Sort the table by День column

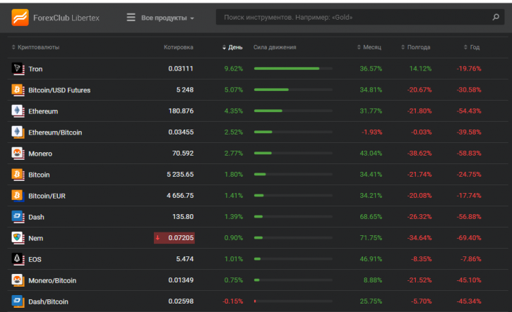tap(232, 47)
